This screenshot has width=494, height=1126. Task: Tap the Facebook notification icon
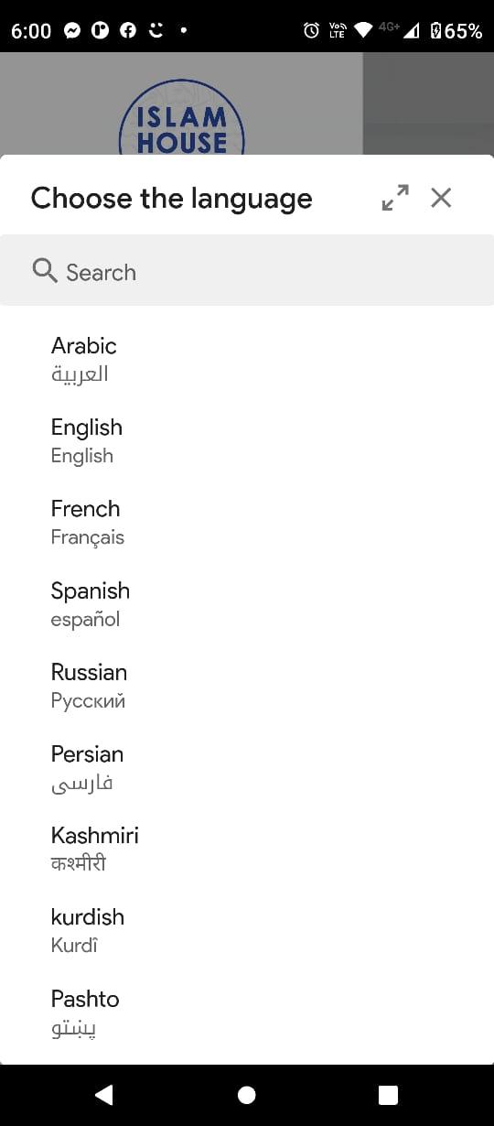[x=128, y=30]
